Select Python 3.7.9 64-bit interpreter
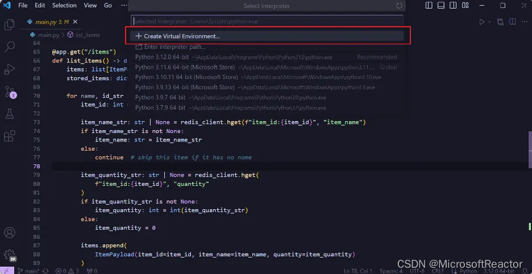Screen dimensions: 532x274 tap(267, 107)
